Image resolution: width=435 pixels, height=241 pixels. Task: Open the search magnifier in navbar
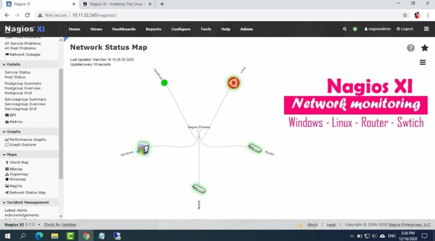point(345,29)
